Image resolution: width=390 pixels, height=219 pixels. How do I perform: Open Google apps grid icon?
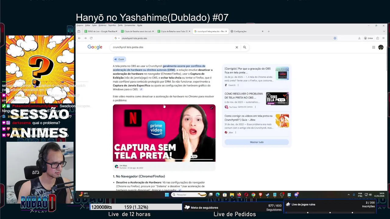tap(374, 47)
